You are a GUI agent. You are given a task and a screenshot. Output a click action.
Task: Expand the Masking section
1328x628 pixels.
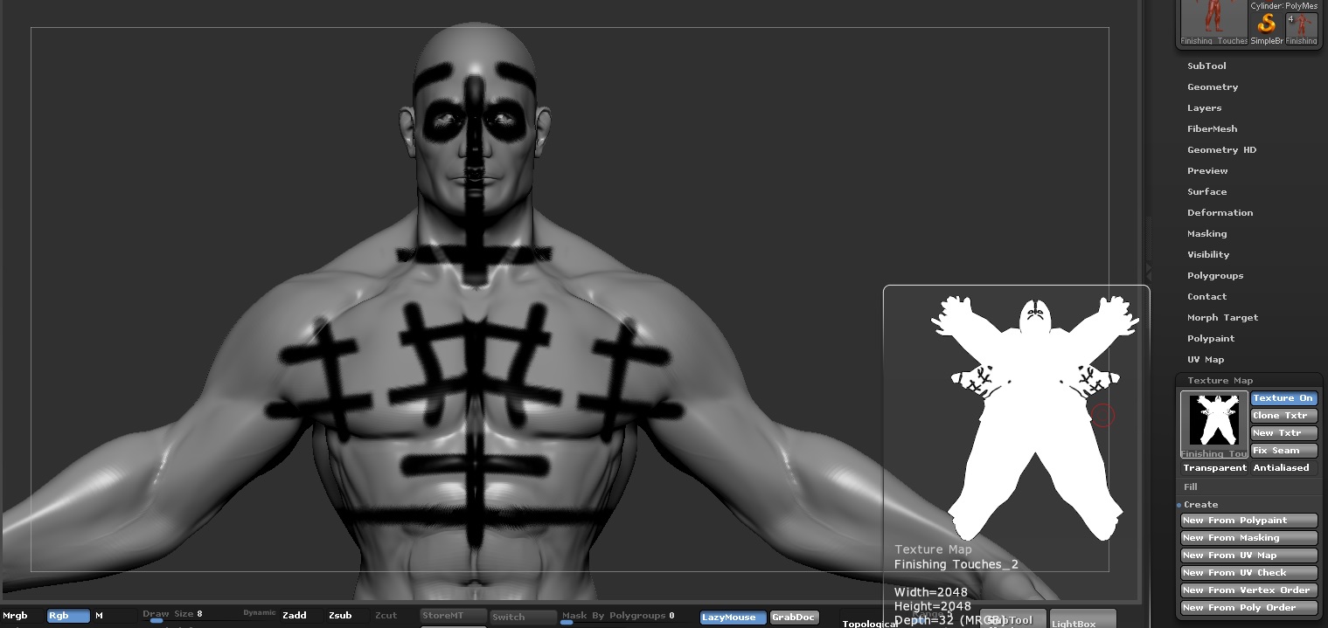(x=1206, y=233)
